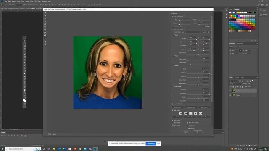Image resolution: width=269 pixels, height=151 pixels.
Task: Collapse the Face Shape section
Action: [x=174, y=87]
